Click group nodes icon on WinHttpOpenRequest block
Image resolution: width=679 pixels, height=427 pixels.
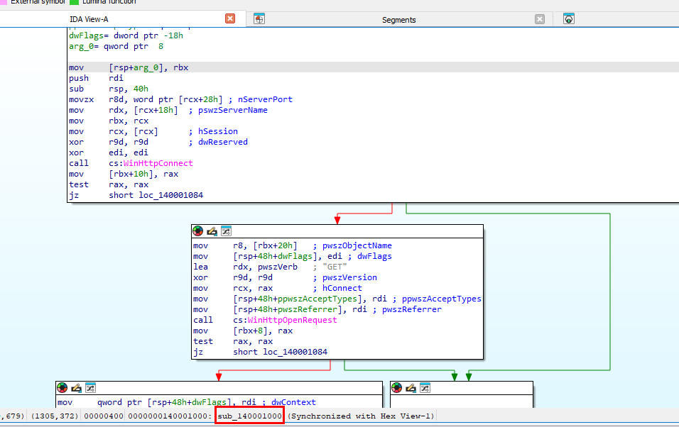click(225, 231)
